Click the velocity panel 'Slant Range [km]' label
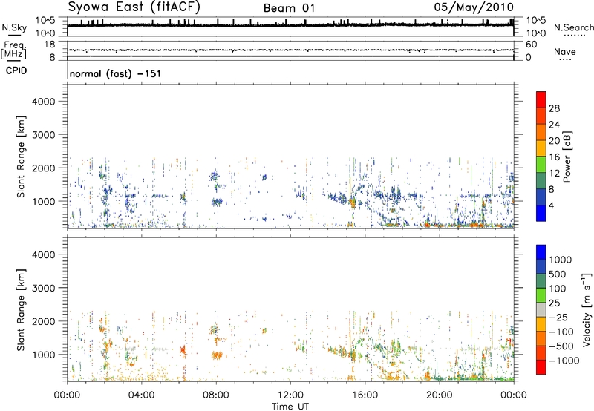The image size is (594, 411). point(21,310)
